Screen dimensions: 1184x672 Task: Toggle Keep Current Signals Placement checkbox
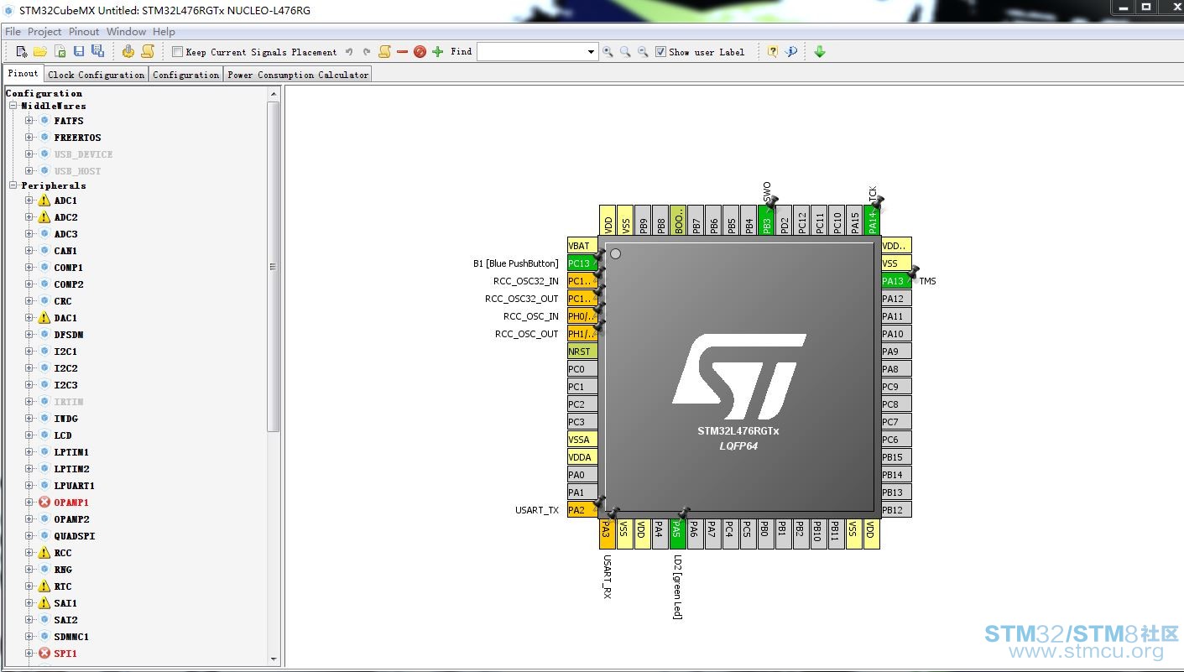[177, 52]
